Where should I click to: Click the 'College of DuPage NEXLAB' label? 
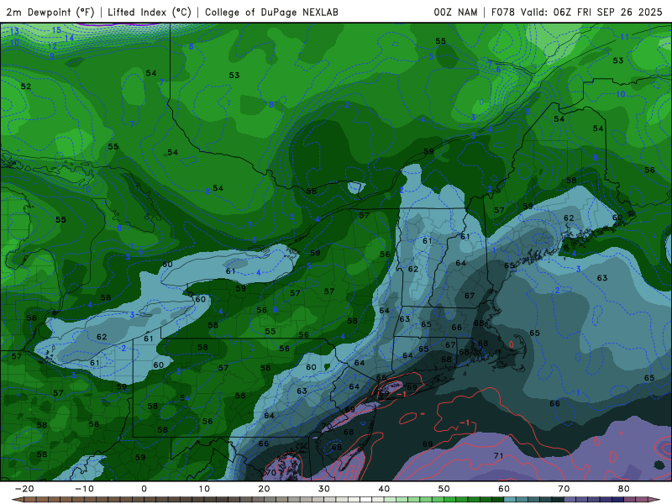[271, 12]
